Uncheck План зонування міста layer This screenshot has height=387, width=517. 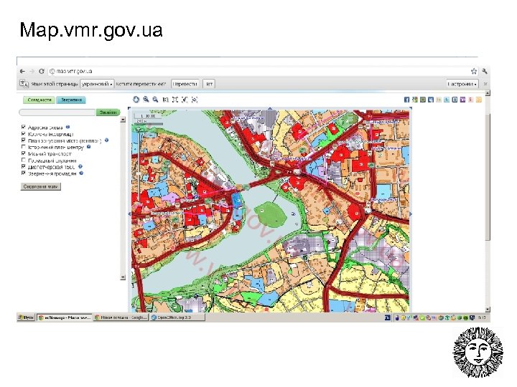24,140
